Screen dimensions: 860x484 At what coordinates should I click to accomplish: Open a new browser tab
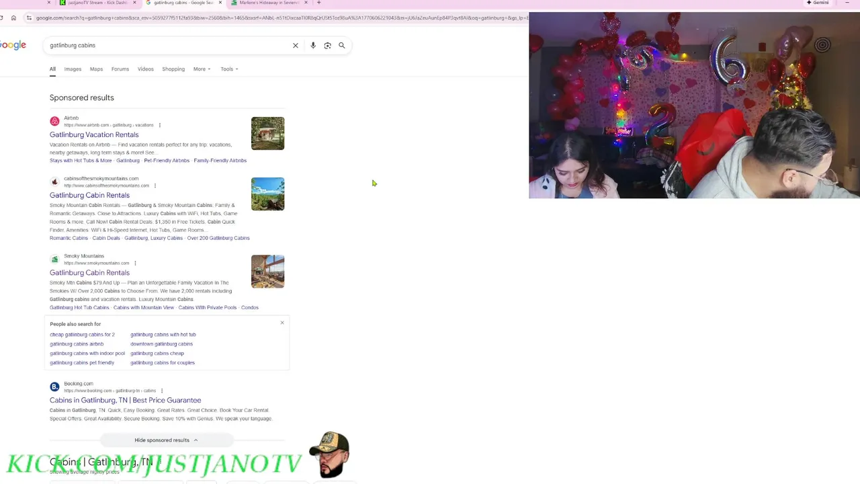point(318,3)
